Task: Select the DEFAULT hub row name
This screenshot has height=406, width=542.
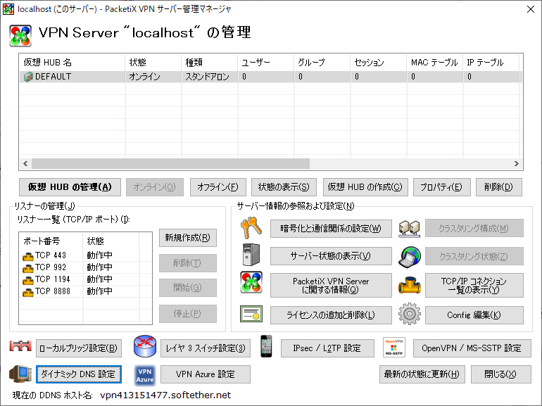Action: (53, 77)
